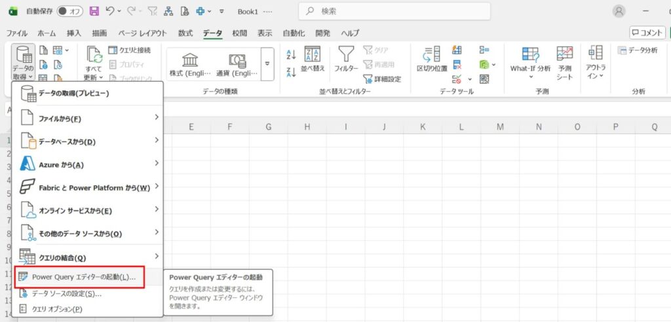This screenshot has width=671, height=322.
Task: Select the 株式 (English) data type
Action: (x=190, y=64)
